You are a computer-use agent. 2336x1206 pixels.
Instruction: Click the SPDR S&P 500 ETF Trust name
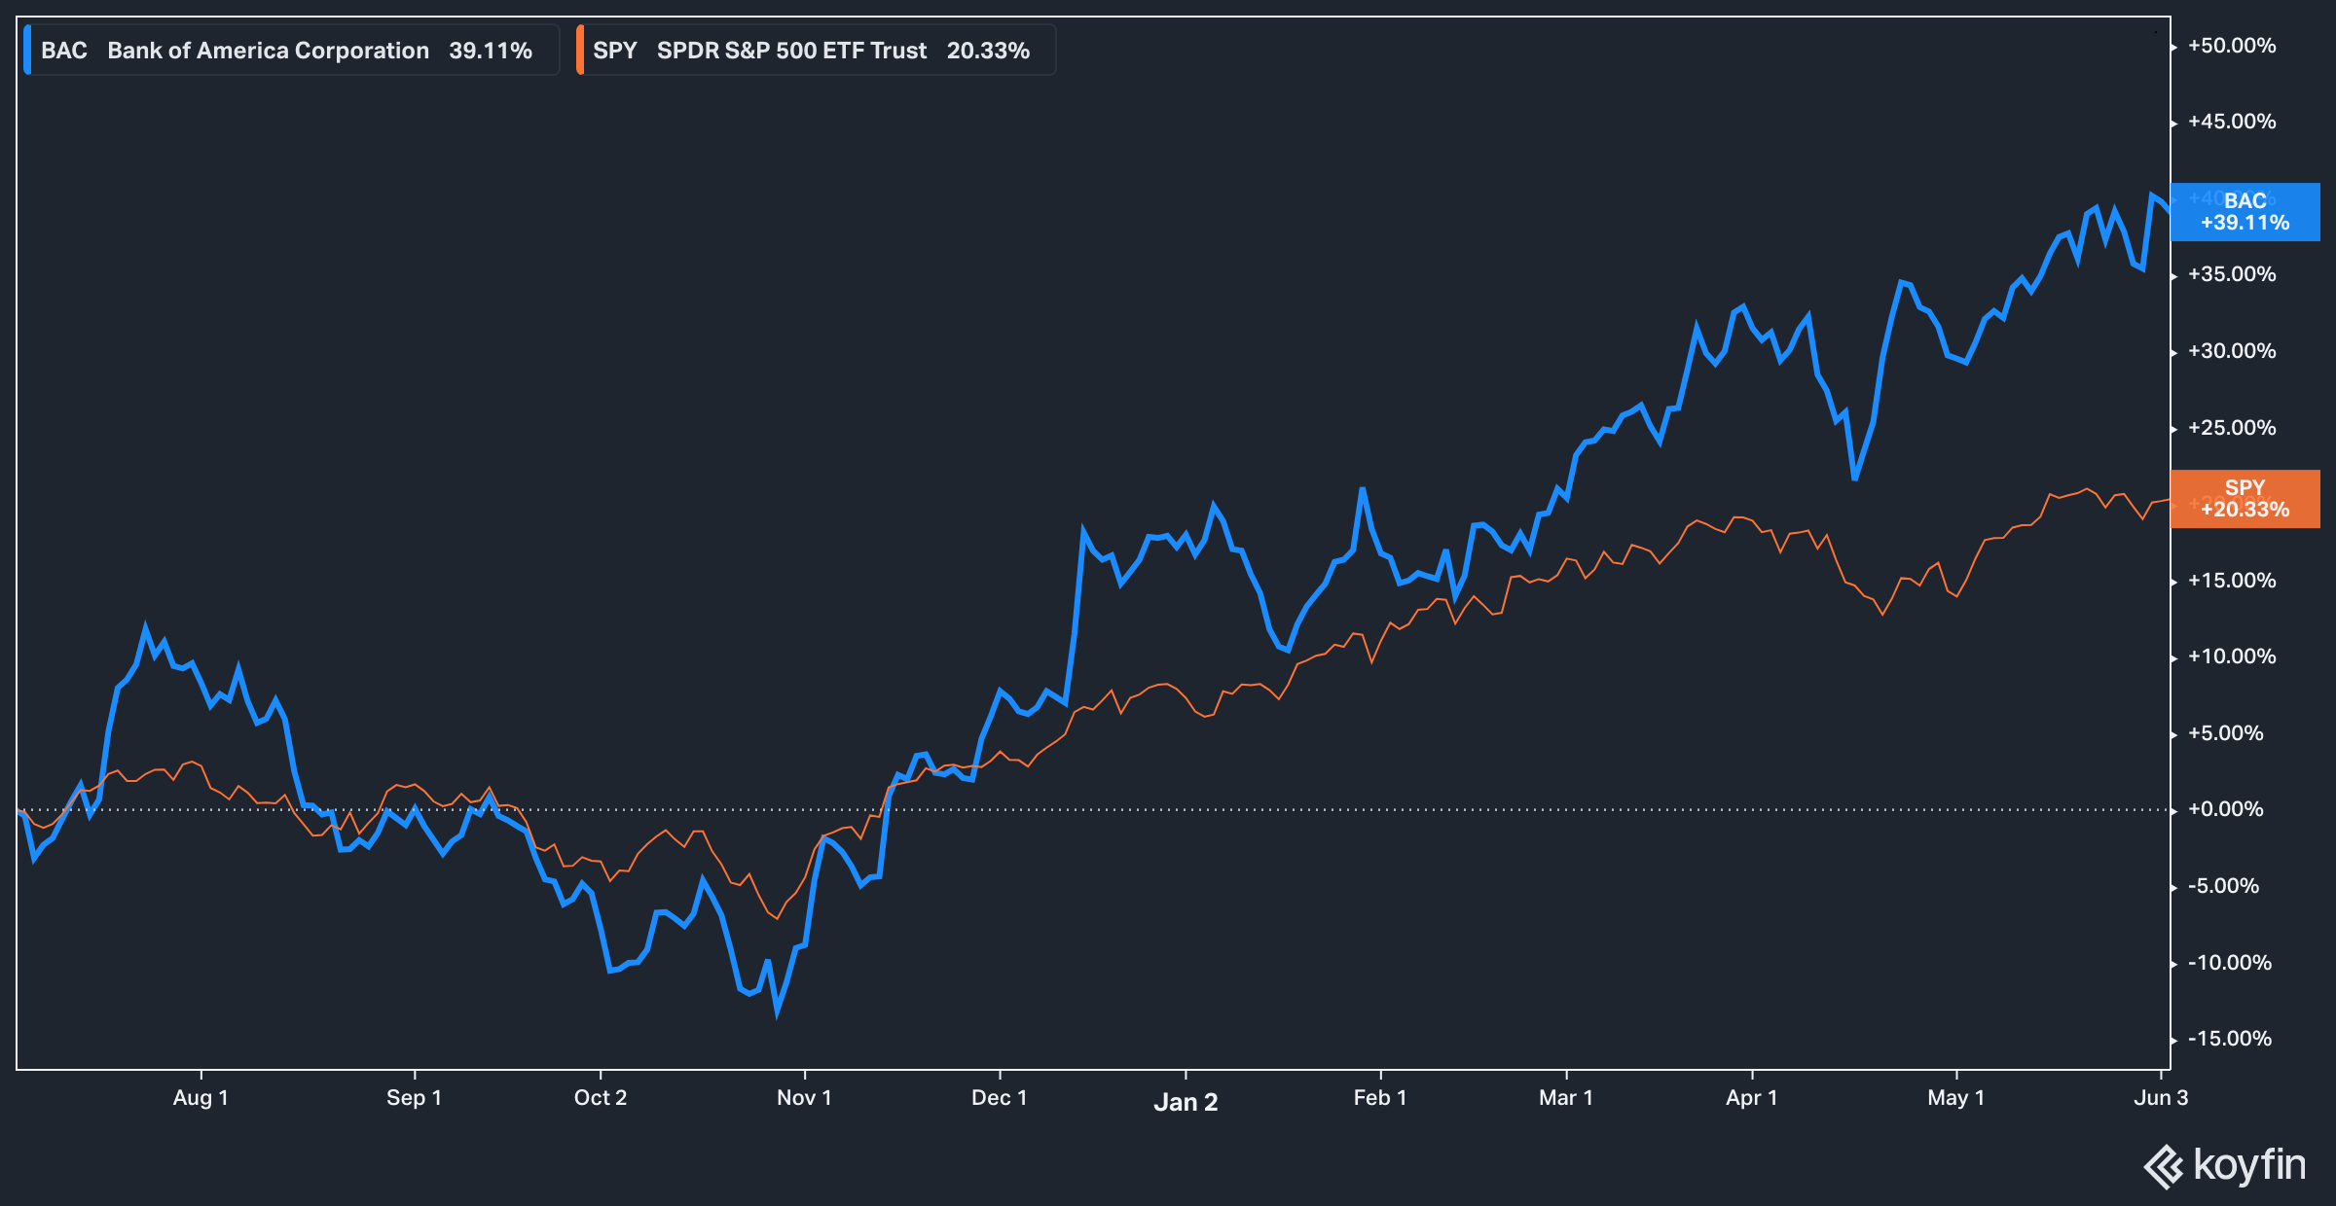click(x=791, y=51)
